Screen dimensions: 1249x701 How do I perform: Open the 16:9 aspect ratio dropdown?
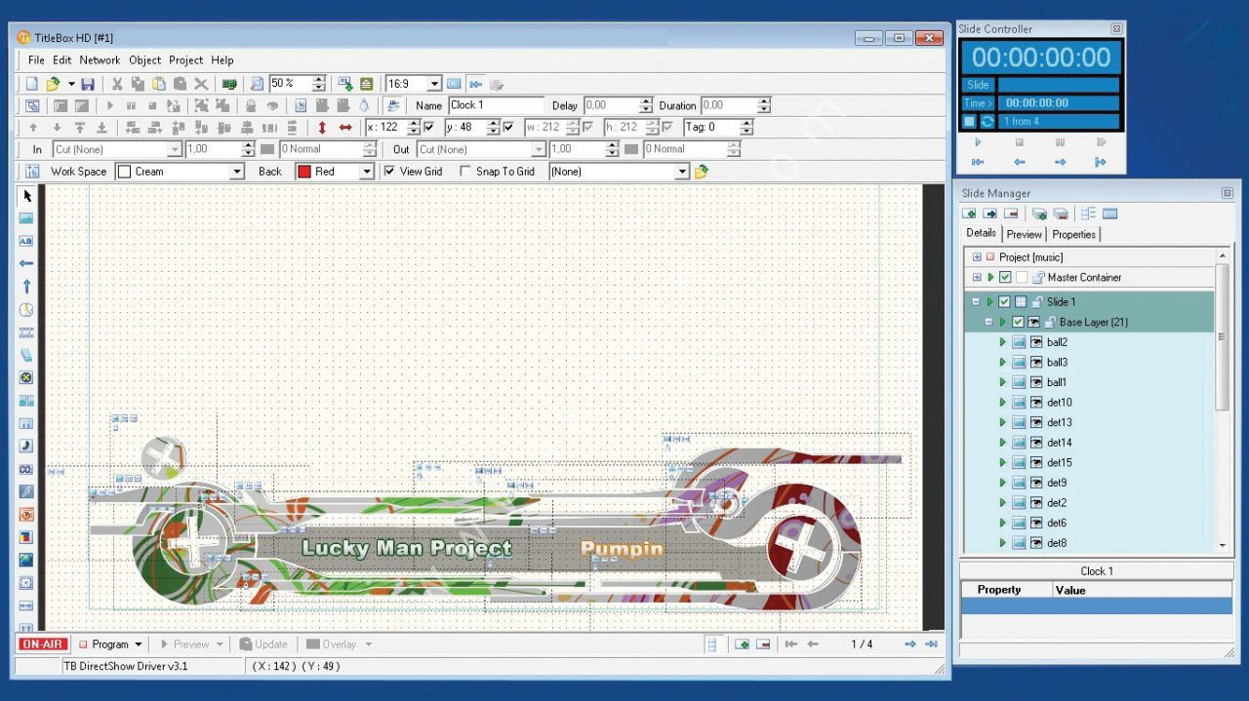click(x=434, y=85)
